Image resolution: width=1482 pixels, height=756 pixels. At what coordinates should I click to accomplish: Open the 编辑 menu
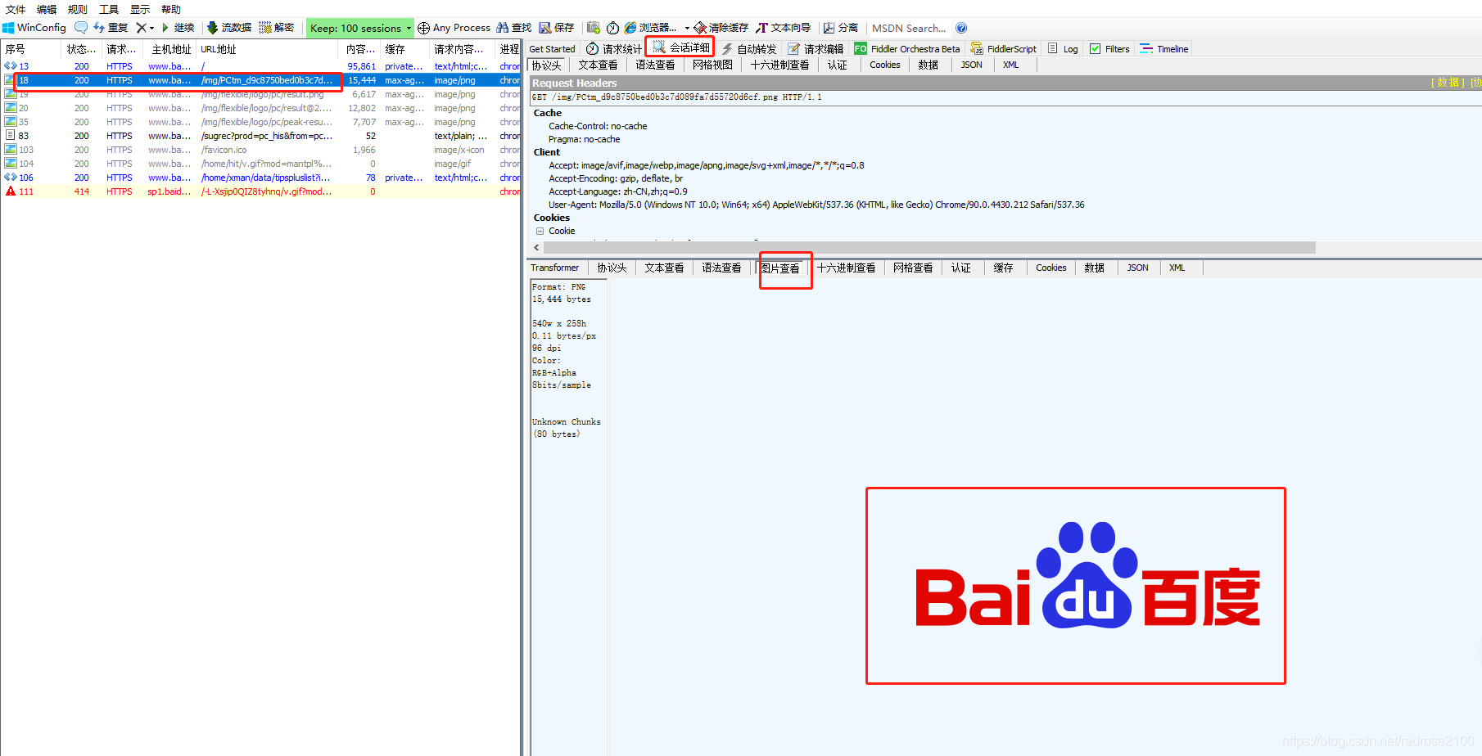47,9
